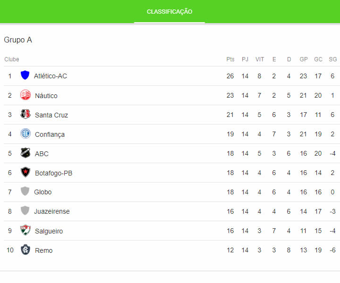The image size is (340, 283).
Task: Click the Juazeirense gray placeholder crest
Action: click(25, 211)
